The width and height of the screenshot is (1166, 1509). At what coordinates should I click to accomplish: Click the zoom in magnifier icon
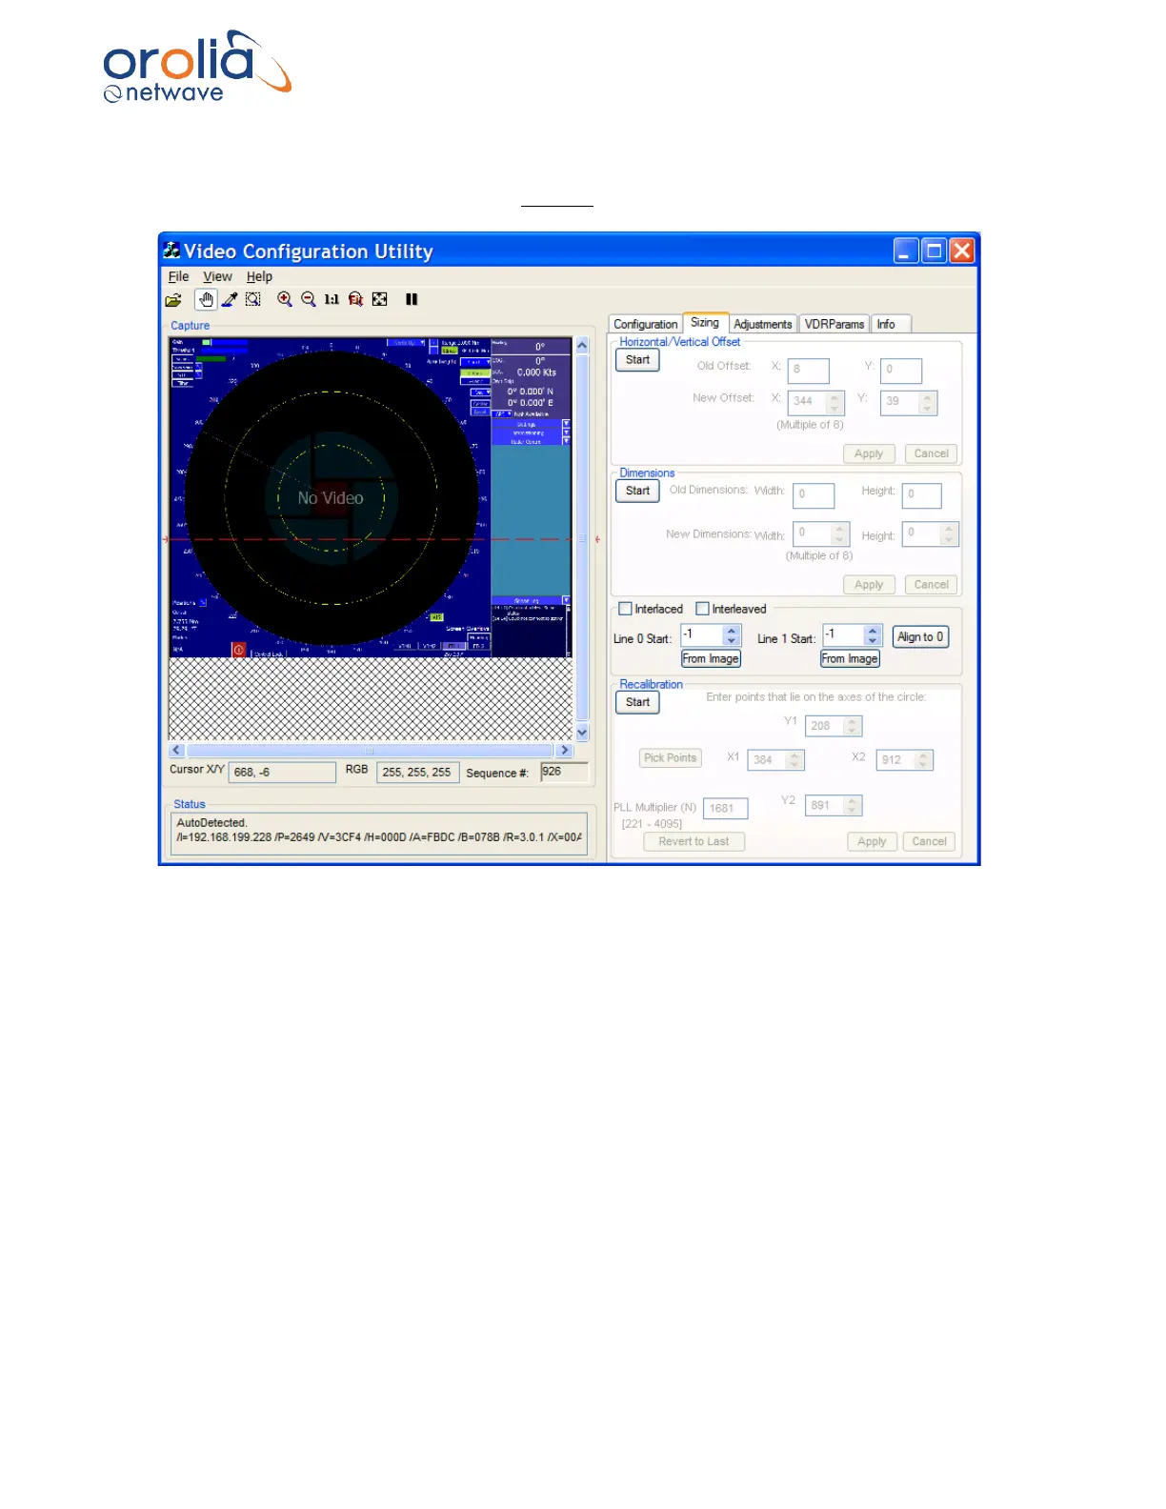pyautogui.click(x=284, y=299)
